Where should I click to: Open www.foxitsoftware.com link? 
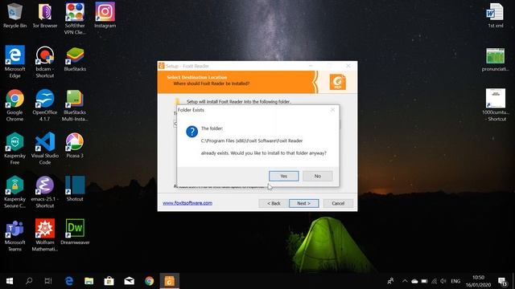(187, 203)
